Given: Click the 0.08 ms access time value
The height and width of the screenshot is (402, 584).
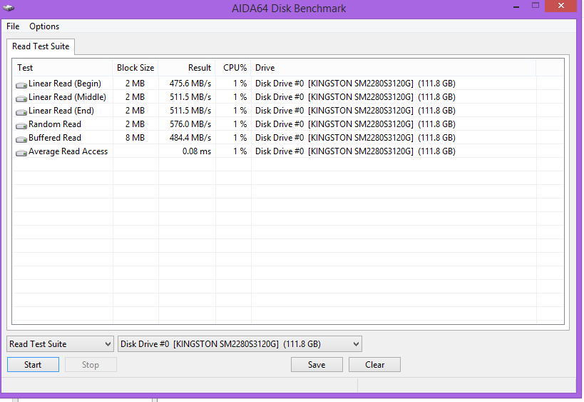Looking at the screenshot, I should [197, 151].
